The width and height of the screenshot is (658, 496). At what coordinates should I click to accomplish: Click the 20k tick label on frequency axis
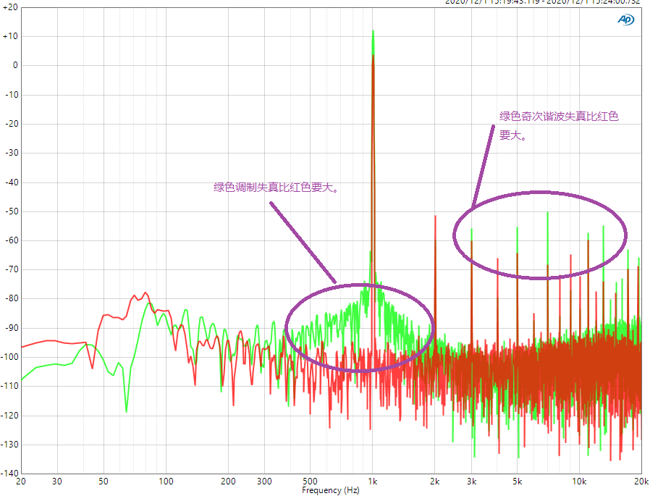(641, 482)
